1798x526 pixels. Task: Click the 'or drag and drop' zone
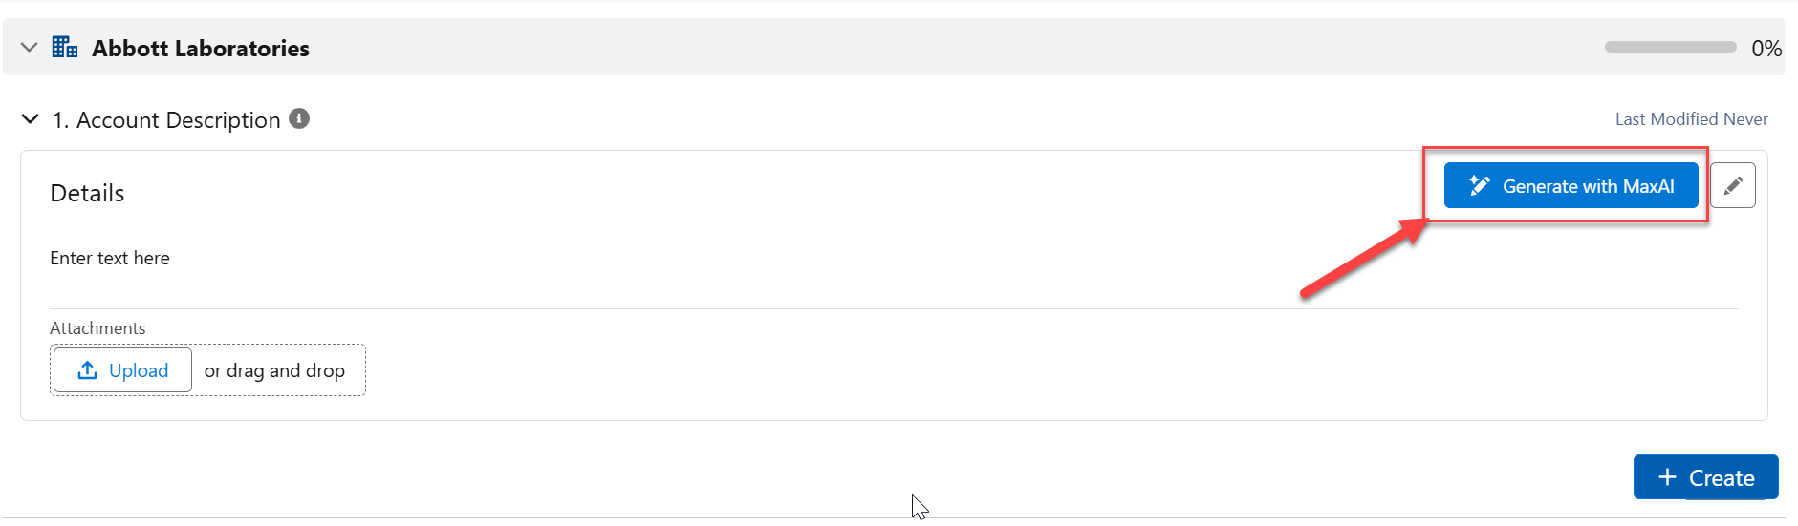pyautogui.click(x=274, y=370)
